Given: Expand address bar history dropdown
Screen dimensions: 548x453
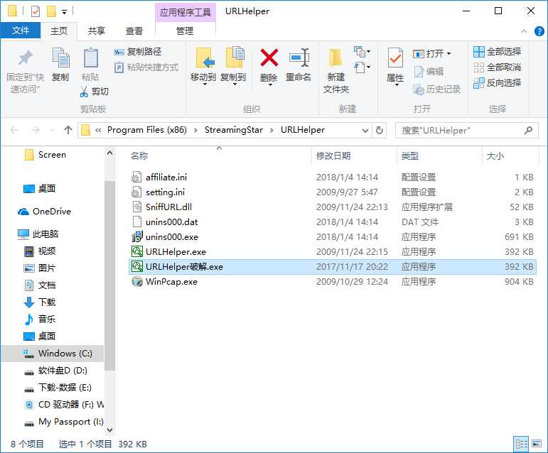Looking at the screenshot, I should pyautogui.click(x=365, y=131).
